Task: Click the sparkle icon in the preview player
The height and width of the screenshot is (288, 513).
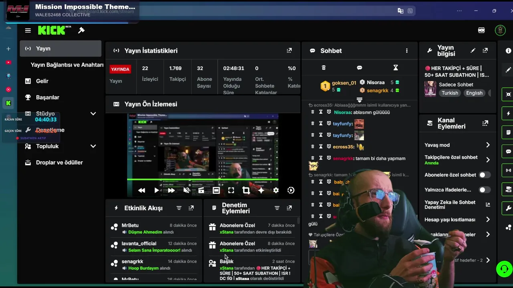Action: click(261, 190)
